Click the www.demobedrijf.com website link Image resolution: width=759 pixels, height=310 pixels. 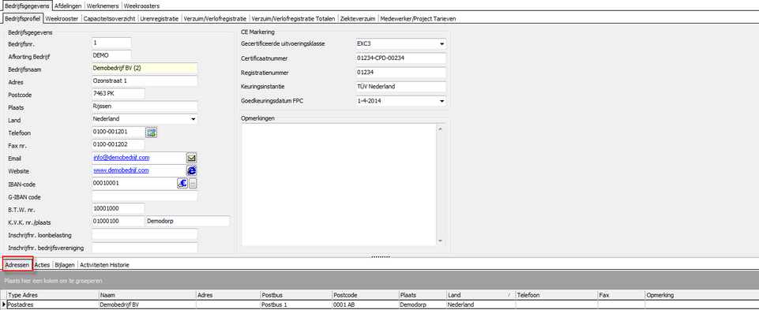(121, 170)
